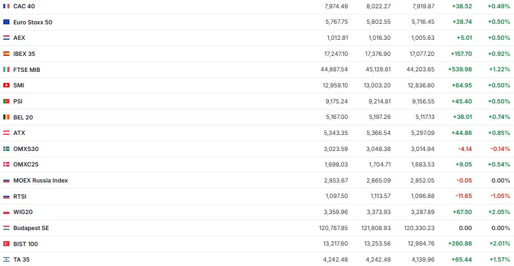Open the AEX index page

(19, 38)
